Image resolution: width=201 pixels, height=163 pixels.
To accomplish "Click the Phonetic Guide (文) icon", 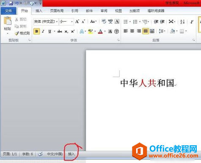I will coord(110,22).
